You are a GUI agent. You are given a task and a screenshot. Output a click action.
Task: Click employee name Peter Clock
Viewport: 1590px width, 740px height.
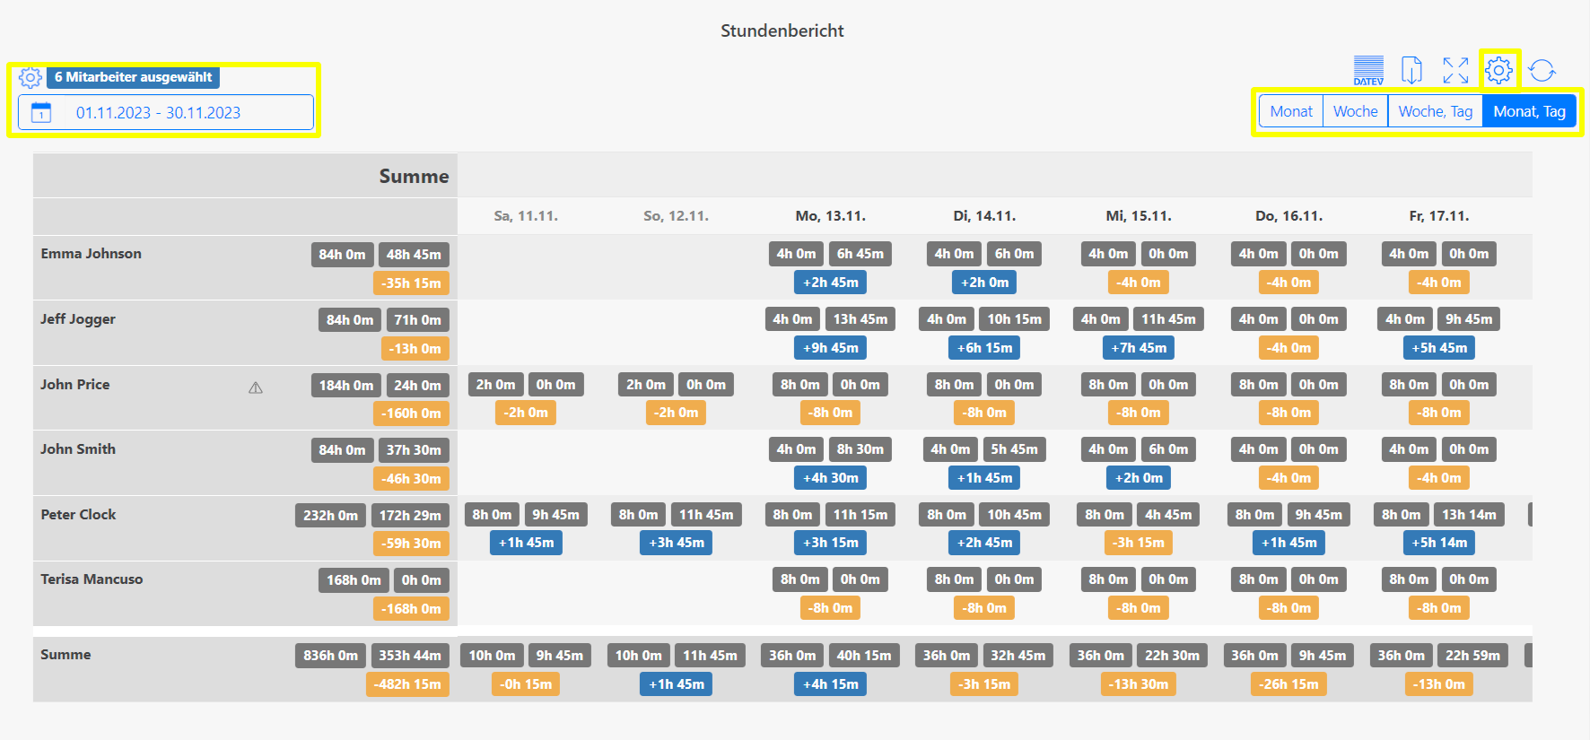coord(78,515)
